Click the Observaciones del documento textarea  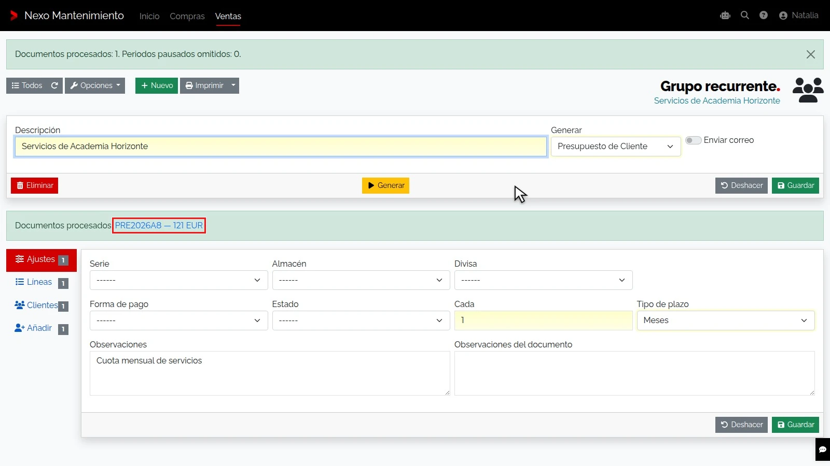tap(634, 373)
